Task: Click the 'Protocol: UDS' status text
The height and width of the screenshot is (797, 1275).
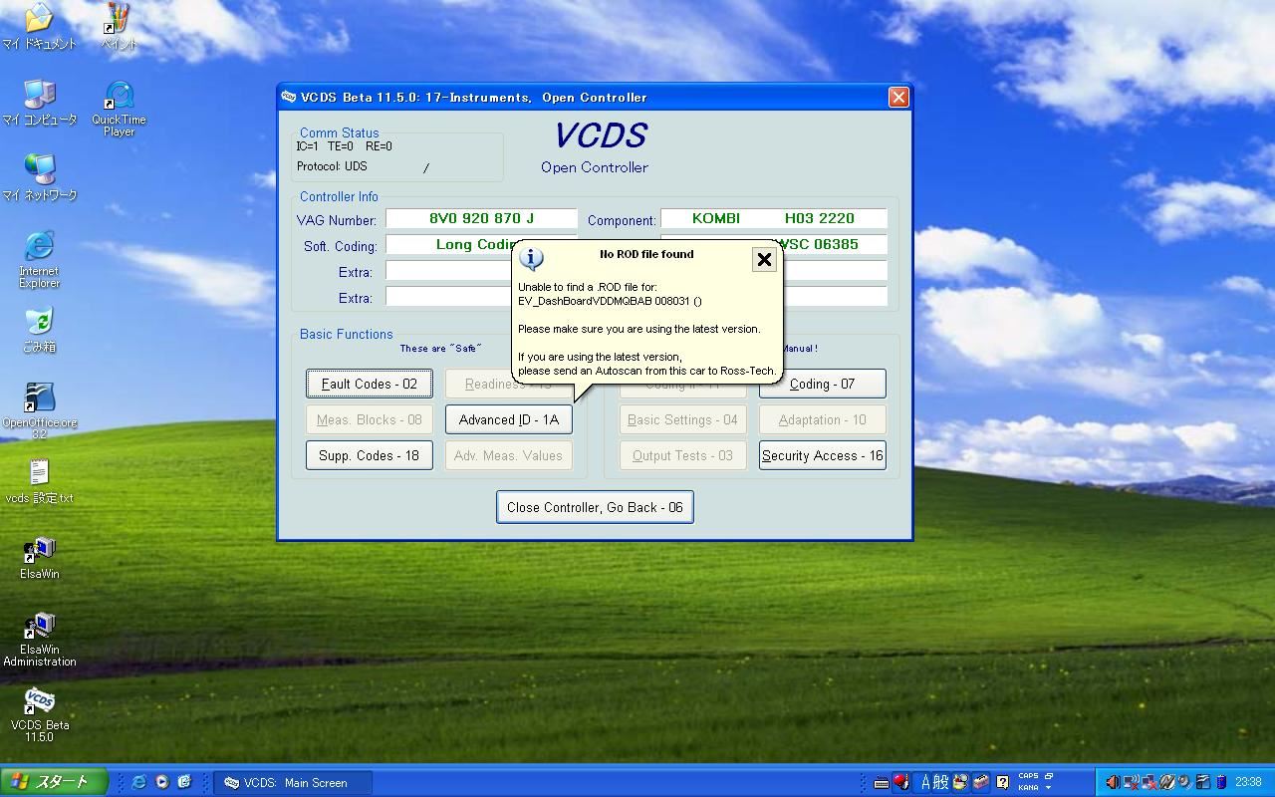Action: (x=332, y=166)
